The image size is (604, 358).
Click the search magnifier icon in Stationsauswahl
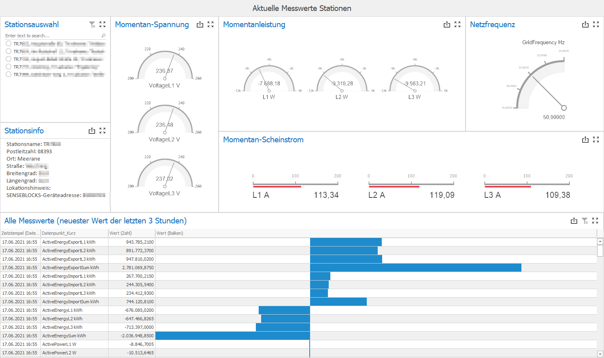(104, 36)
